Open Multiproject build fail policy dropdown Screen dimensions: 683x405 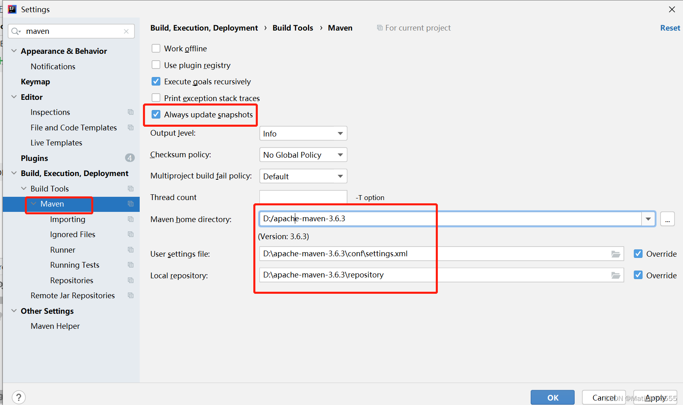coord(303,176)
